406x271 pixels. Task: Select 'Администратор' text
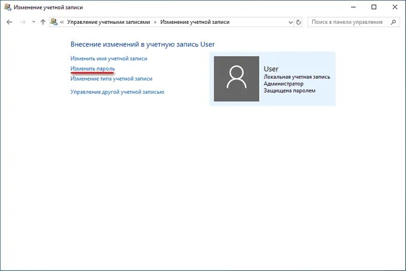(x=284, y=84)
